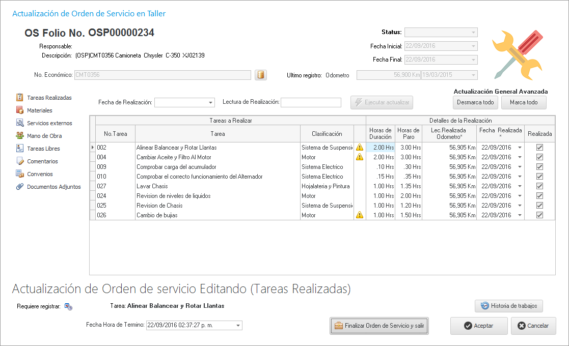The image size is (569, 346).
Task: Open the Fecha de Realización dropdown
Action: pos(210,103)
